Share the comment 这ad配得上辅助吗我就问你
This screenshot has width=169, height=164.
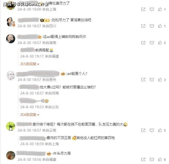coord(143,43)
